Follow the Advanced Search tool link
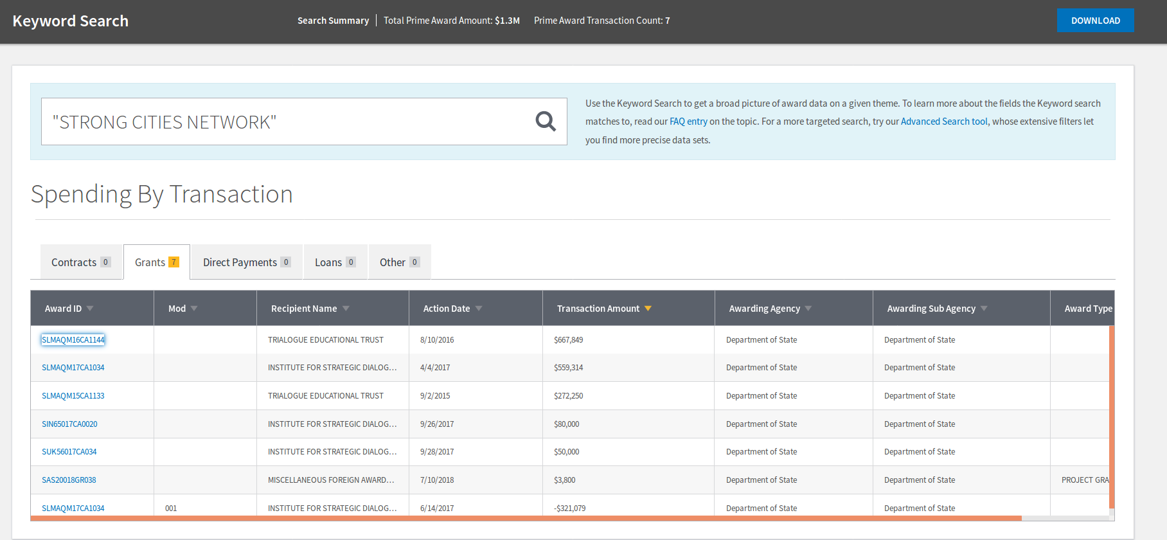The height and width of the screenshot is (540, 1167). 944,122
